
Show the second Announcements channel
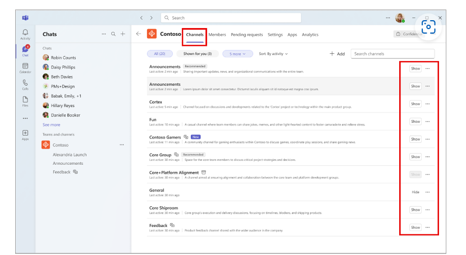click(415, 86)
